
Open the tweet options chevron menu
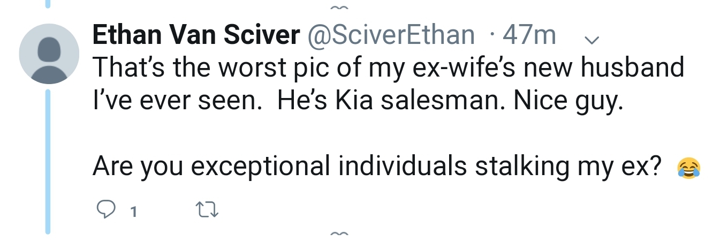pyautogui.click(x=592, y=40)
